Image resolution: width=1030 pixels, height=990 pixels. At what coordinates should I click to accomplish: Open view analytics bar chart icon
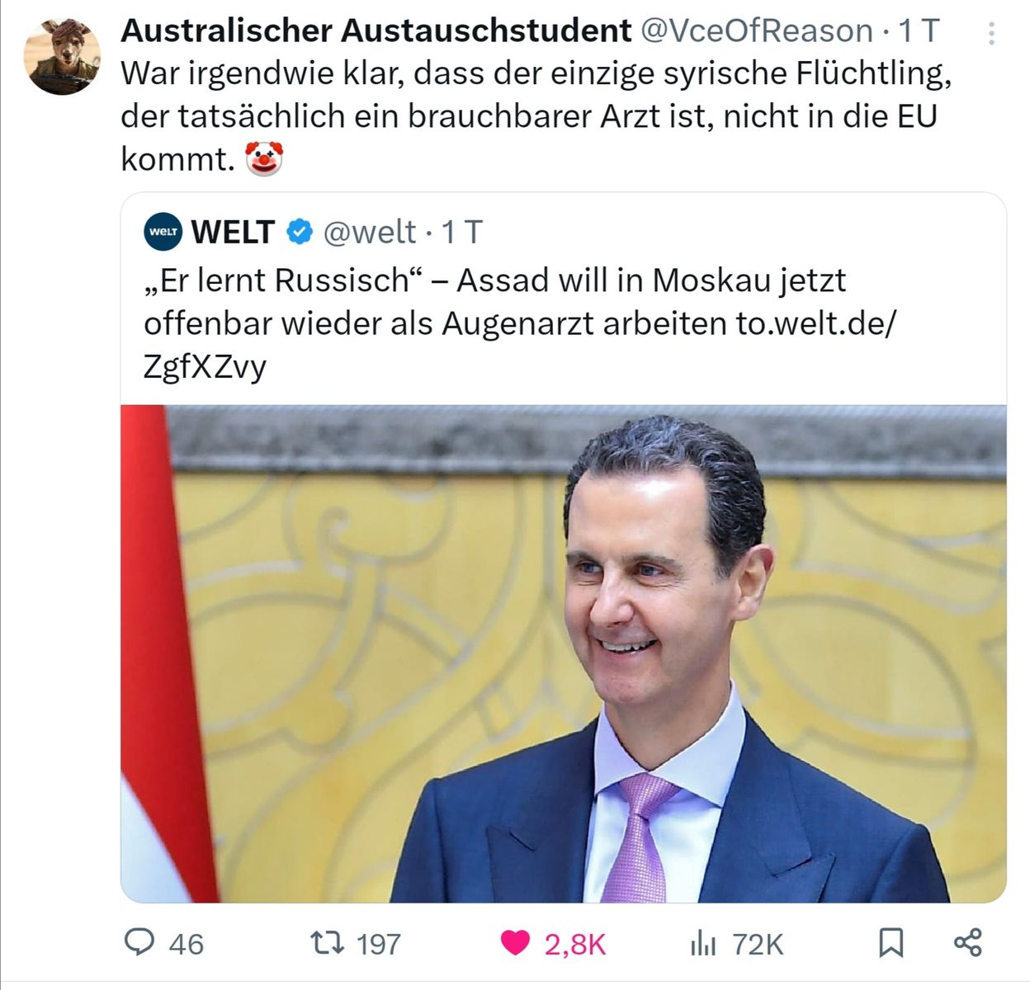[702, 942]
